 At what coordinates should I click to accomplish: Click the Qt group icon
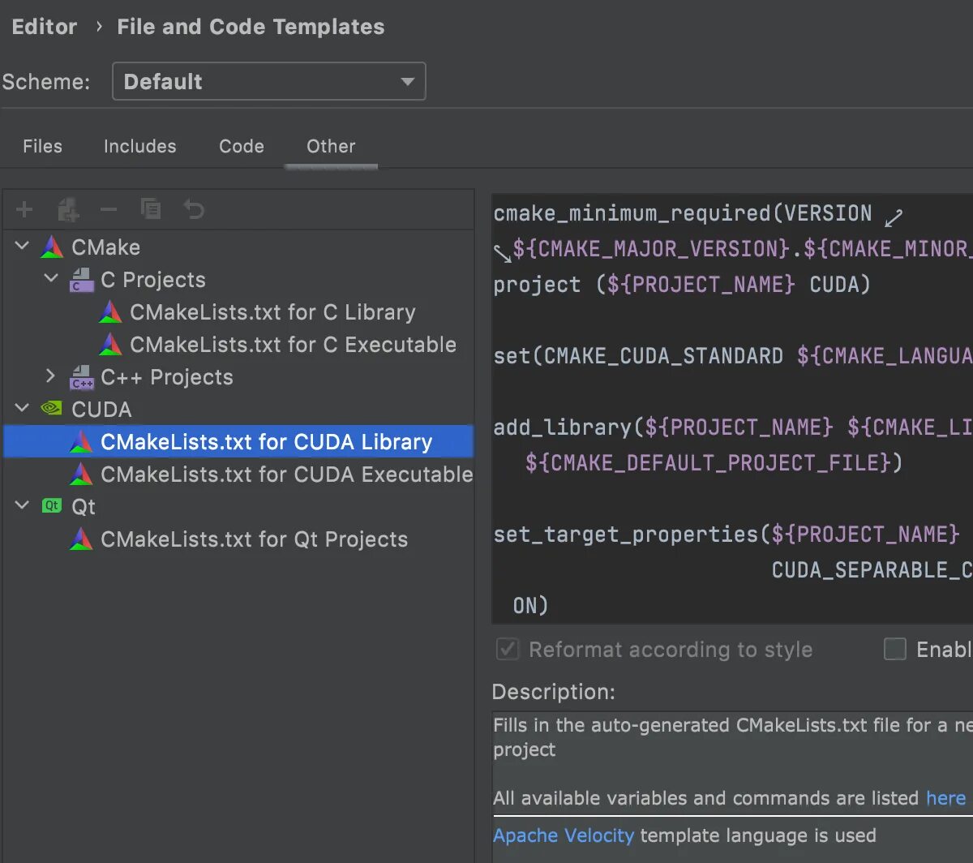[51, 506]
